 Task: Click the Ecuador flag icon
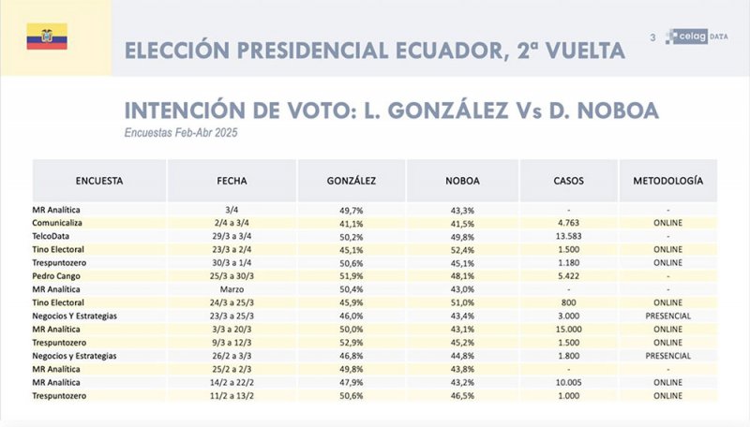[x=47, y=37]
